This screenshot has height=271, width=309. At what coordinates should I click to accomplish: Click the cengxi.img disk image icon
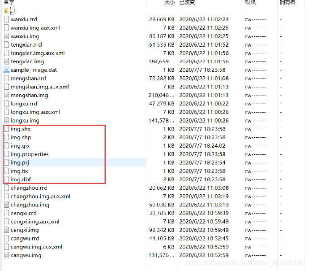(7, 230)
